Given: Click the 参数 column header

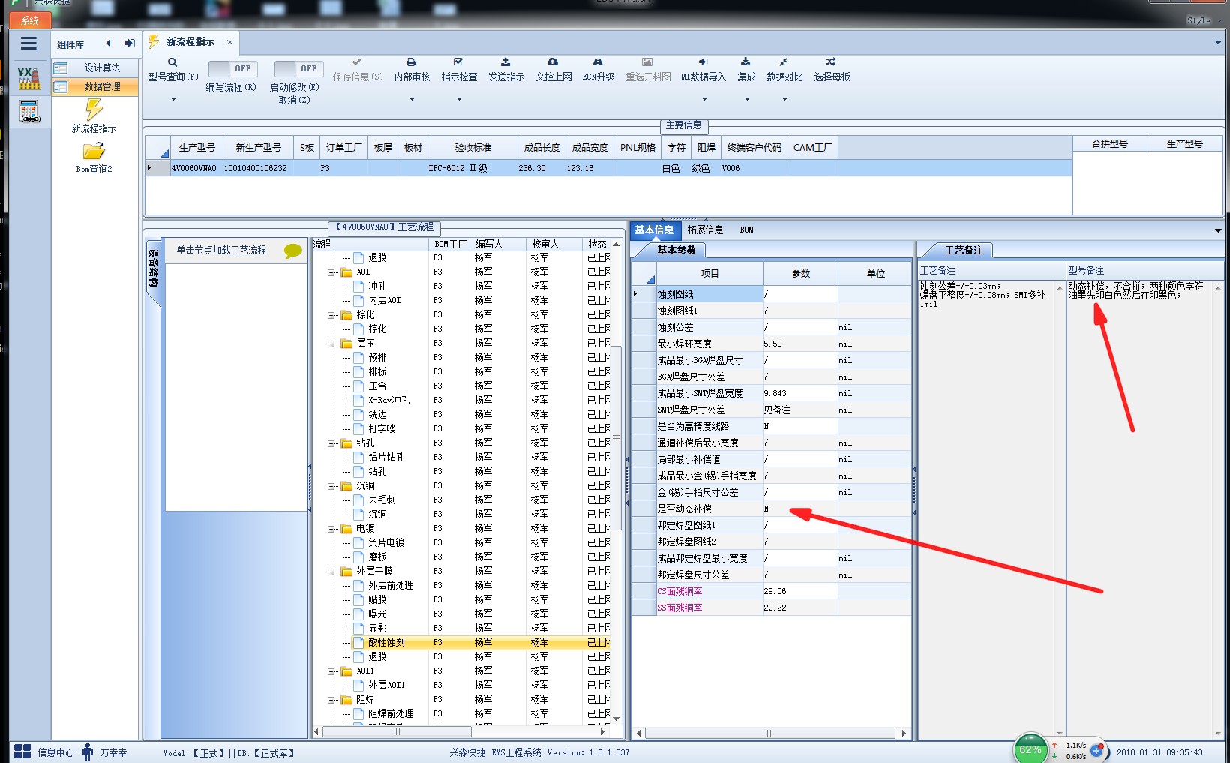Looking at the screenshot, I should pos(800,273).
